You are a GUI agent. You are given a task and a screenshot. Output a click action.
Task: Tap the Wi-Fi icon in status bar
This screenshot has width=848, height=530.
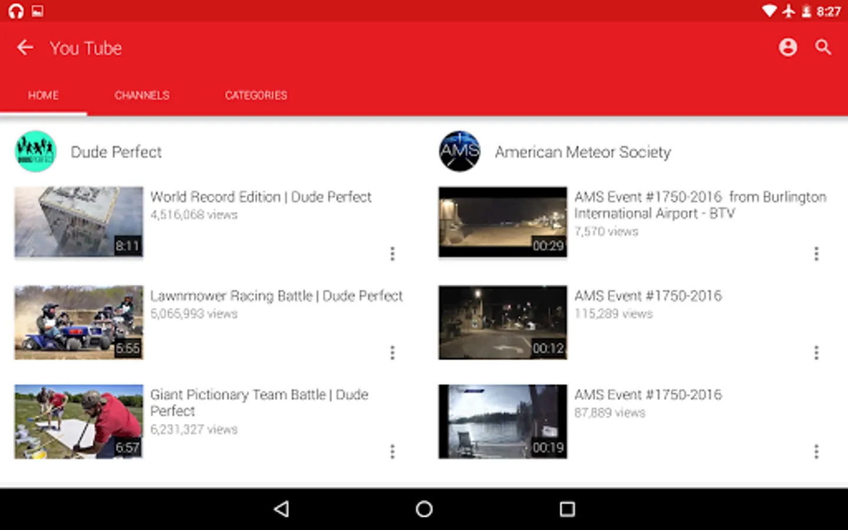(x=769, y=11)
